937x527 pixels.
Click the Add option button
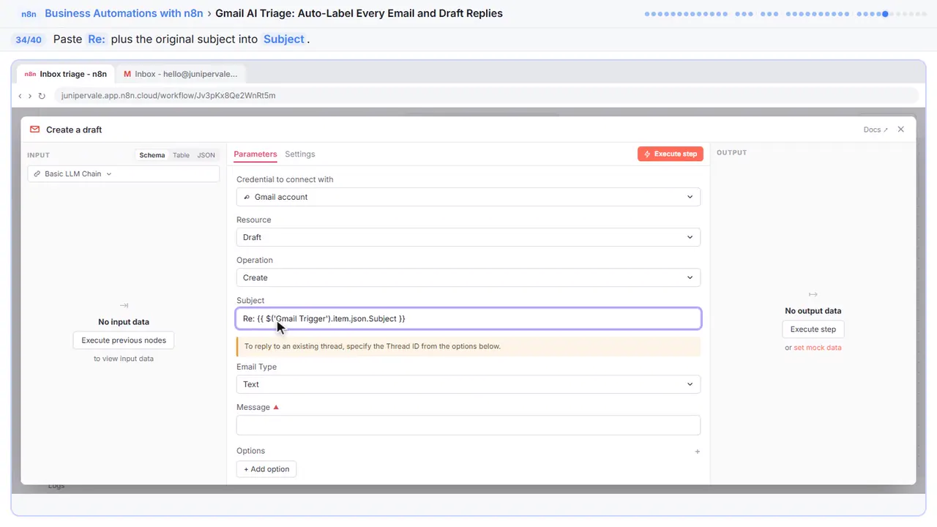(x=266, y=469)
